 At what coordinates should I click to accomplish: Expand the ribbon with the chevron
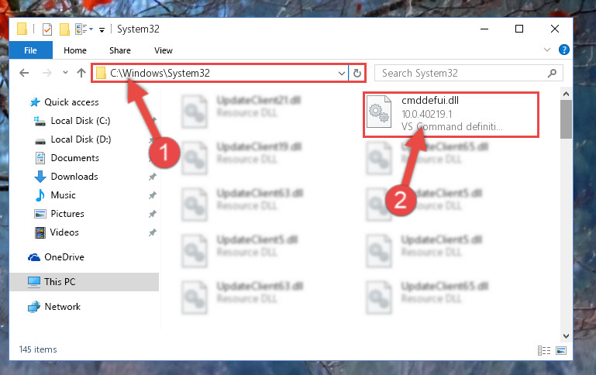[x=547, y=50]
